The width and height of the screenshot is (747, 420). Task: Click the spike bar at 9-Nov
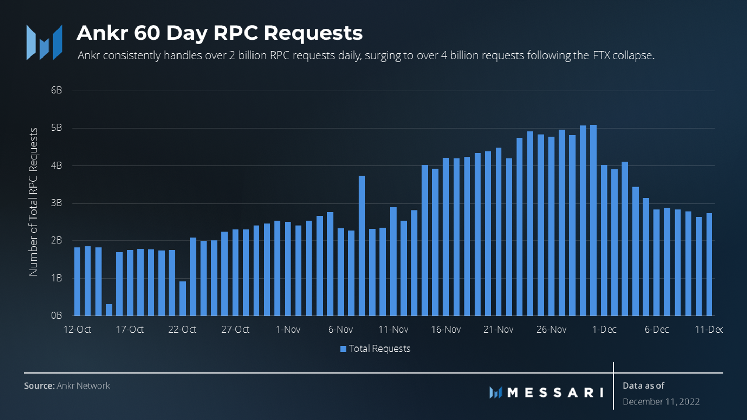point(362,246)
